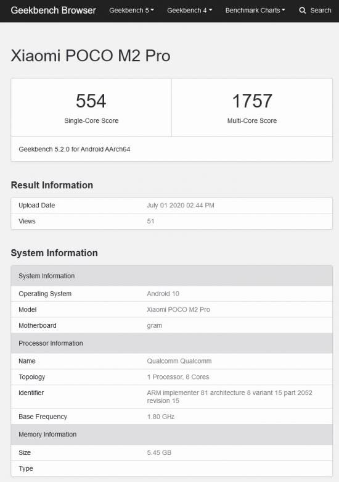Click the Search text in navbar

tap(321, 10)
